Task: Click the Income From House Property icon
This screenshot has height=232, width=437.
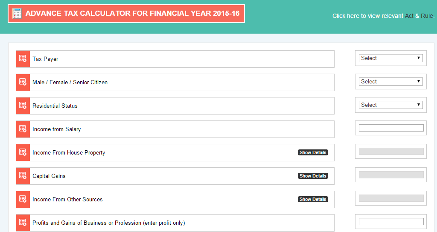Action: pos(23,152)
